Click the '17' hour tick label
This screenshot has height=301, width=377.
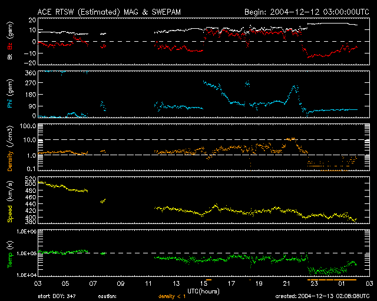click(232, 284)
